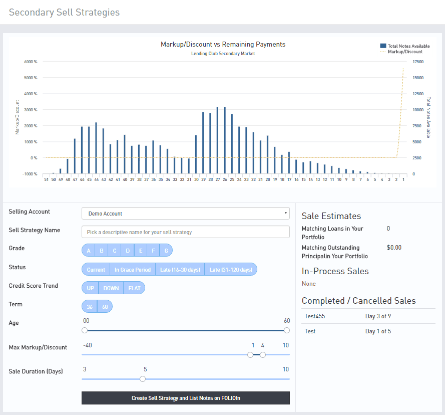Toggle the 36 month term
The image size is (445, 415).
coord(90,307)
